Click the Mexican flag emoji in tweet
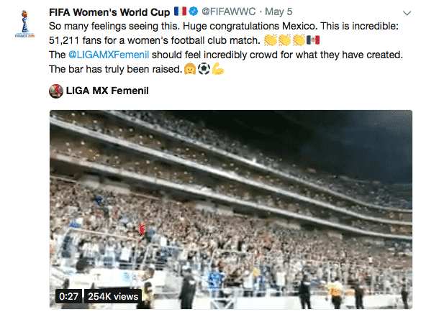421x317 pixels. 313,40
